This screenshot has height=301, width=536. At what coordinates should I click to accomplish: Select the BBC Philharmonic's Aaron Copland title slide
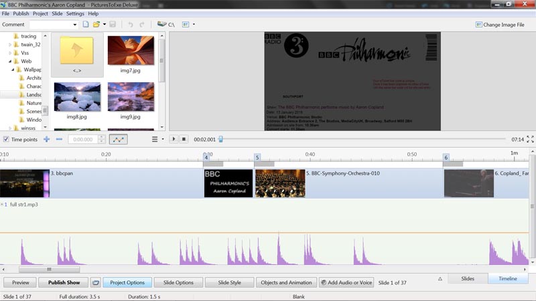[228, 183]
